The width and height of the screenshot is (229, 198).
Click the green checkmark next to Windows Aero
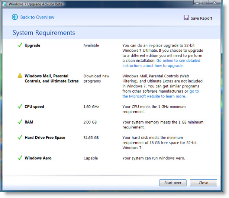(20, 158)
